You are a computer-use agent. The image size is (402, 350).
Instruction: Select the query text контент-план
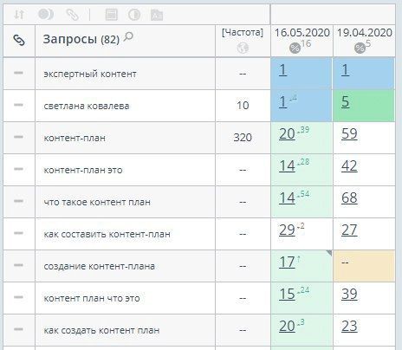click(x=75, y=138)
